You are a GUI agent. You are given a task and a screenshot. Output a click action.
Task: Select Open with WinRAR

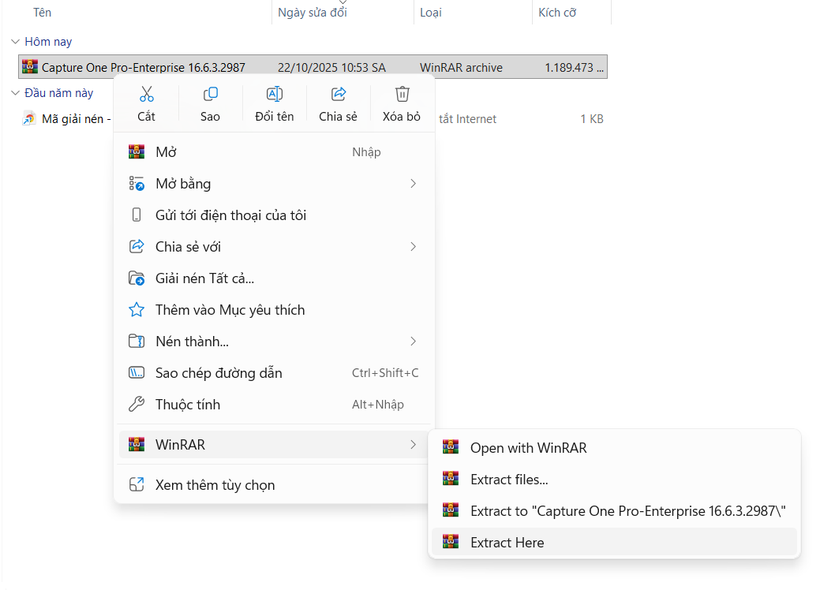528,448
